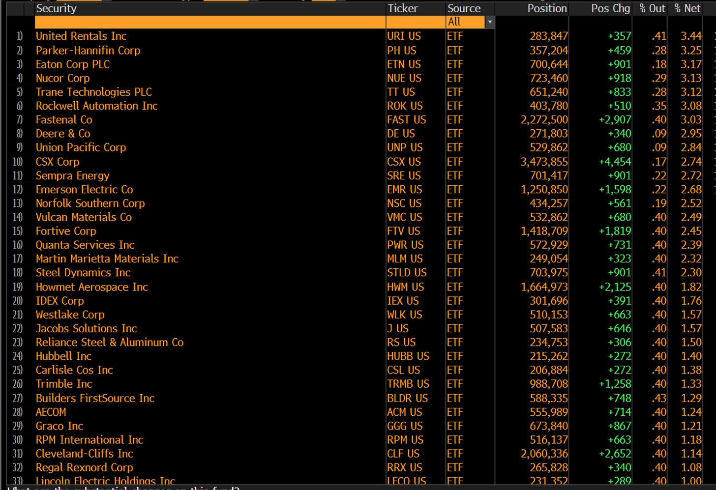
Task: Select Trimble Inc in the list
Action: (x=64, y=384)
